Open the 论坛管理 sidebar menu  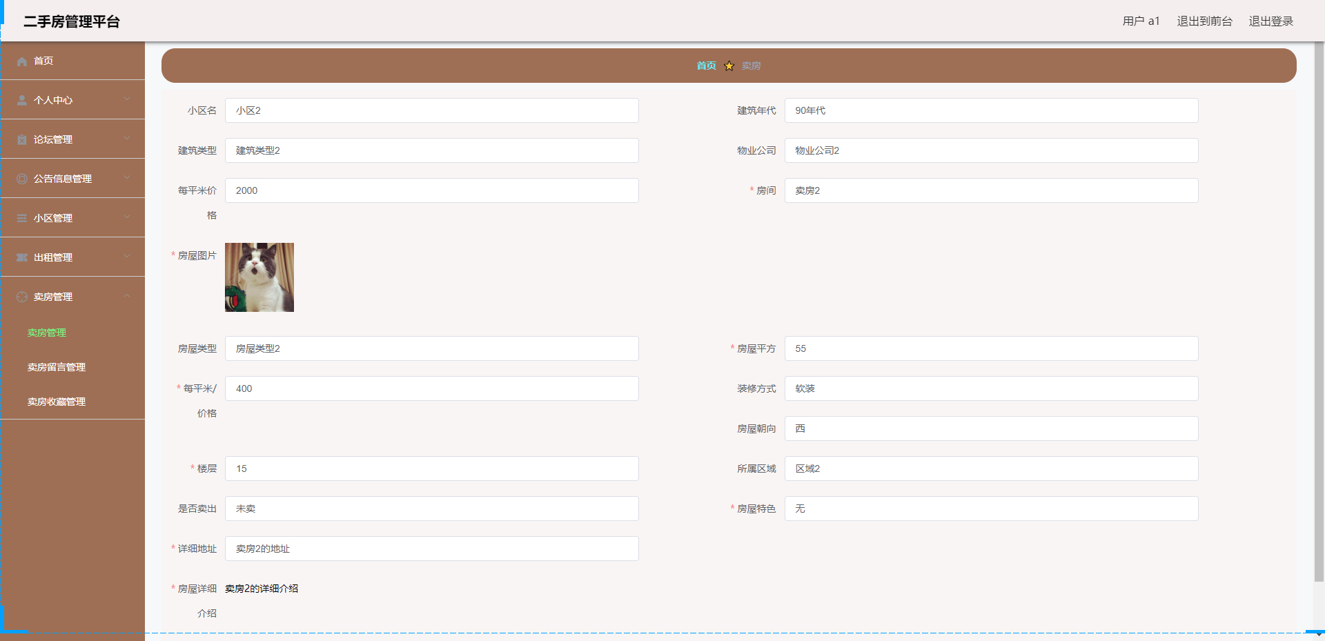click(72, 139)
